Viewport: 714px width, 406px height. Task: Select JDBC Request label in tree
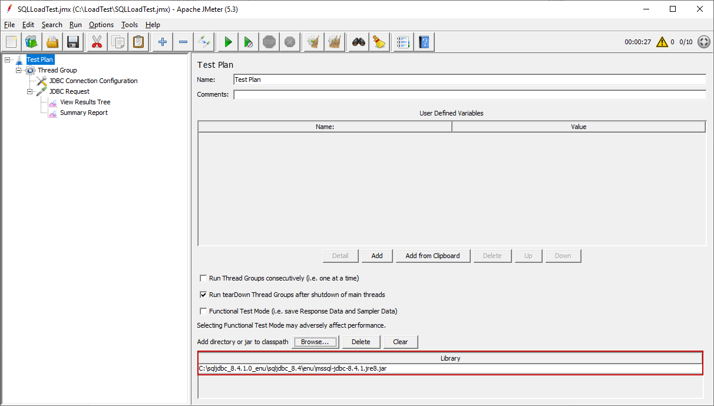(70, 91)
